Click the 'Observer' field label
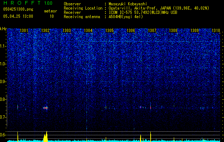Image resolution: width=224 pixels, height=142 pixels. (72, 4)
